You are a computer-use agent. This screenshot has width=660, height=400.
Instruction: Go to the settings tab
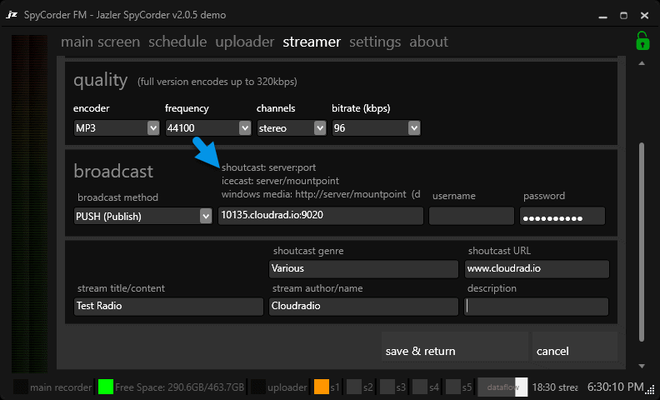375,42
